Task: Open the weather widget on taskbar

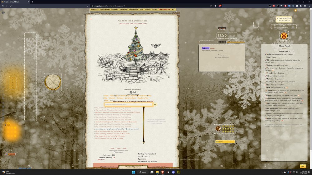Action: pos(8,172)
